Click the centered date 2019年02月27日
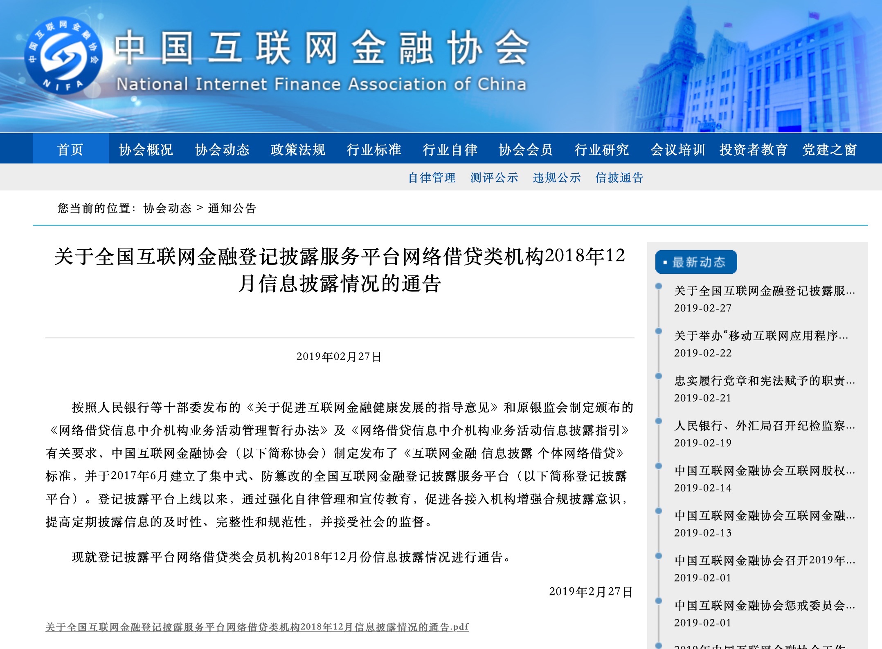This screenshot has height=649, width=882. tap(339, 357)
